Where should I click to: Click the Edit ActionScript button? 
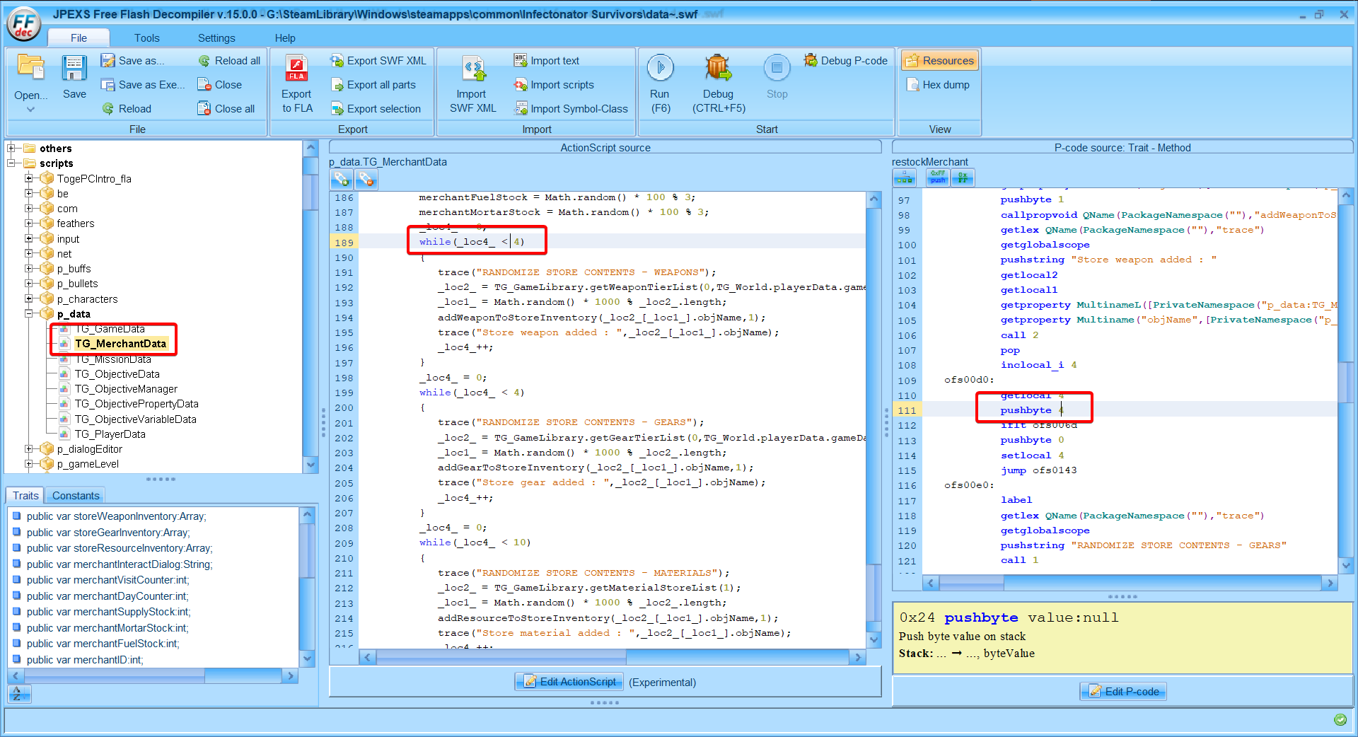pyautogui.click(x=569, y=682)
